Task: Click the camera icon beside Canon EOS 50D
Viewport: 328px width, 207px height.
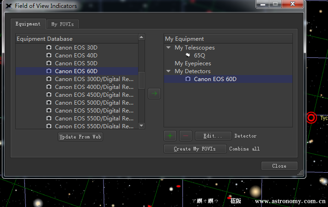Action: click(x=49, y=63)
